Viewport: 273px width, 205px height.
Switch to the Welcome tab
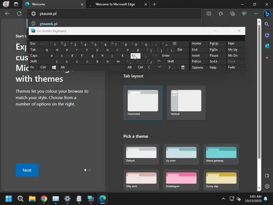[x=54, y=4]
